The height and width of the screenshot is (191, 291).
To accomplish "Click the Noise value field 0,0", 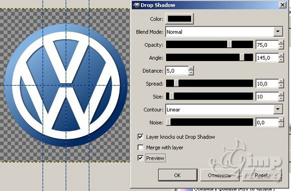I will [x=267, y=123].
